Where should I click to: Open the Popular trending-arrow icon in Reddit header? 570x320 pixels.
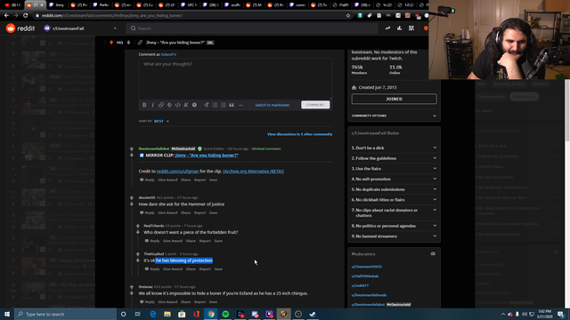(387, 28)
